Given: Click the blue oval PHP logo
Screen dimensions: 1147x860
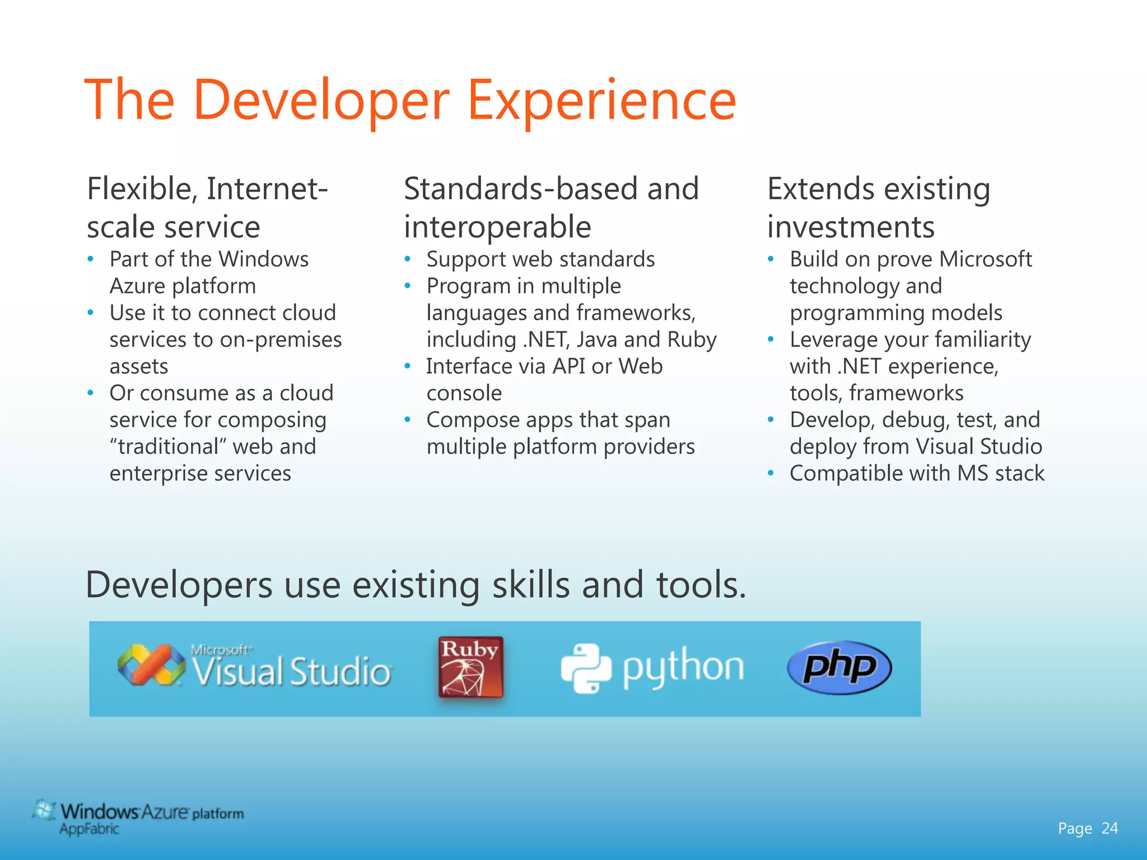Looking at the screenshot, I should (839, 667).
